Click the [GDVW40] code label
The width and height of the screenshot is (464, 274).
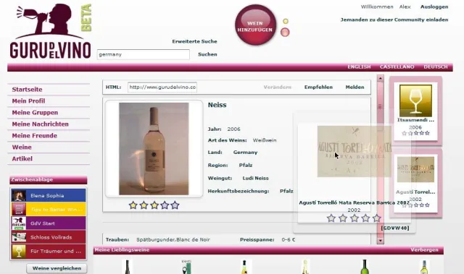(x=395, y=228)
